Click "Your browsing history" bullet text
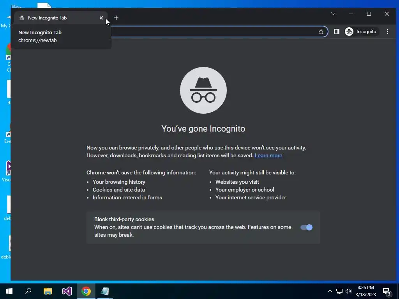399x299 pixels. (119, 182)
